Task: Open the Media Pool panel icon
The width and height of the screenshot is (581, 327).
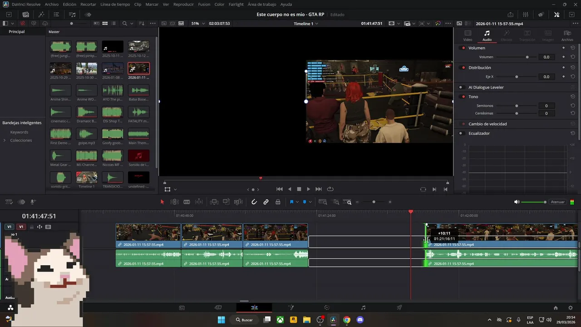Action: pos(26,15)
